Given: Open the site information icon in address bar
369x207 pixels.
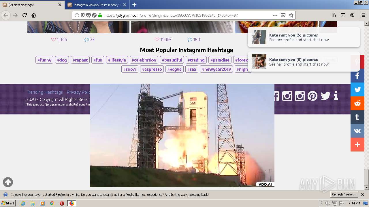Looking at the screenshot, I should (77, 15).
